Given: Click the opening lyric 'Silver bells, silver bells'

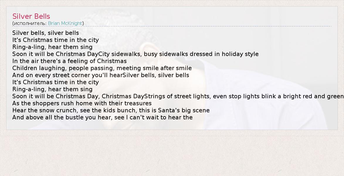Looking at the screenshot, I should [45, 33].
